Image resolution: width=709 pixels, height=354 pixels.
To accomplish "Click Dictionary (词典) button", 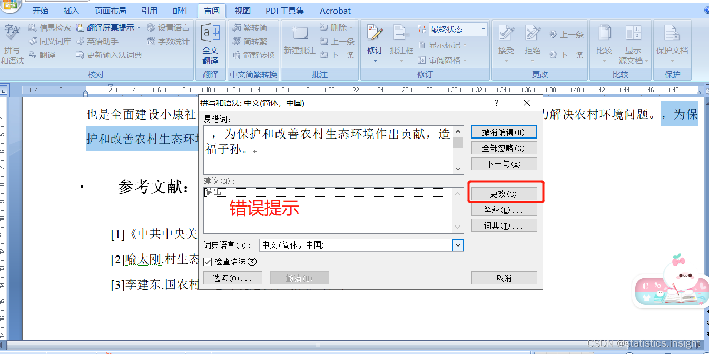I will pos(504,225).
